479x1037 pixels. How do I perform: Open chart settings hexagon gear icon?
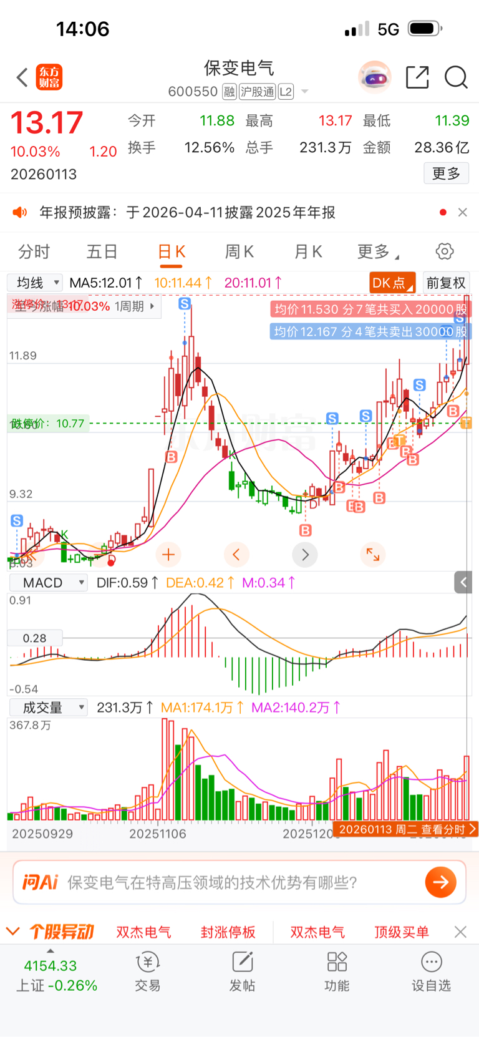(x=445, y=251)
